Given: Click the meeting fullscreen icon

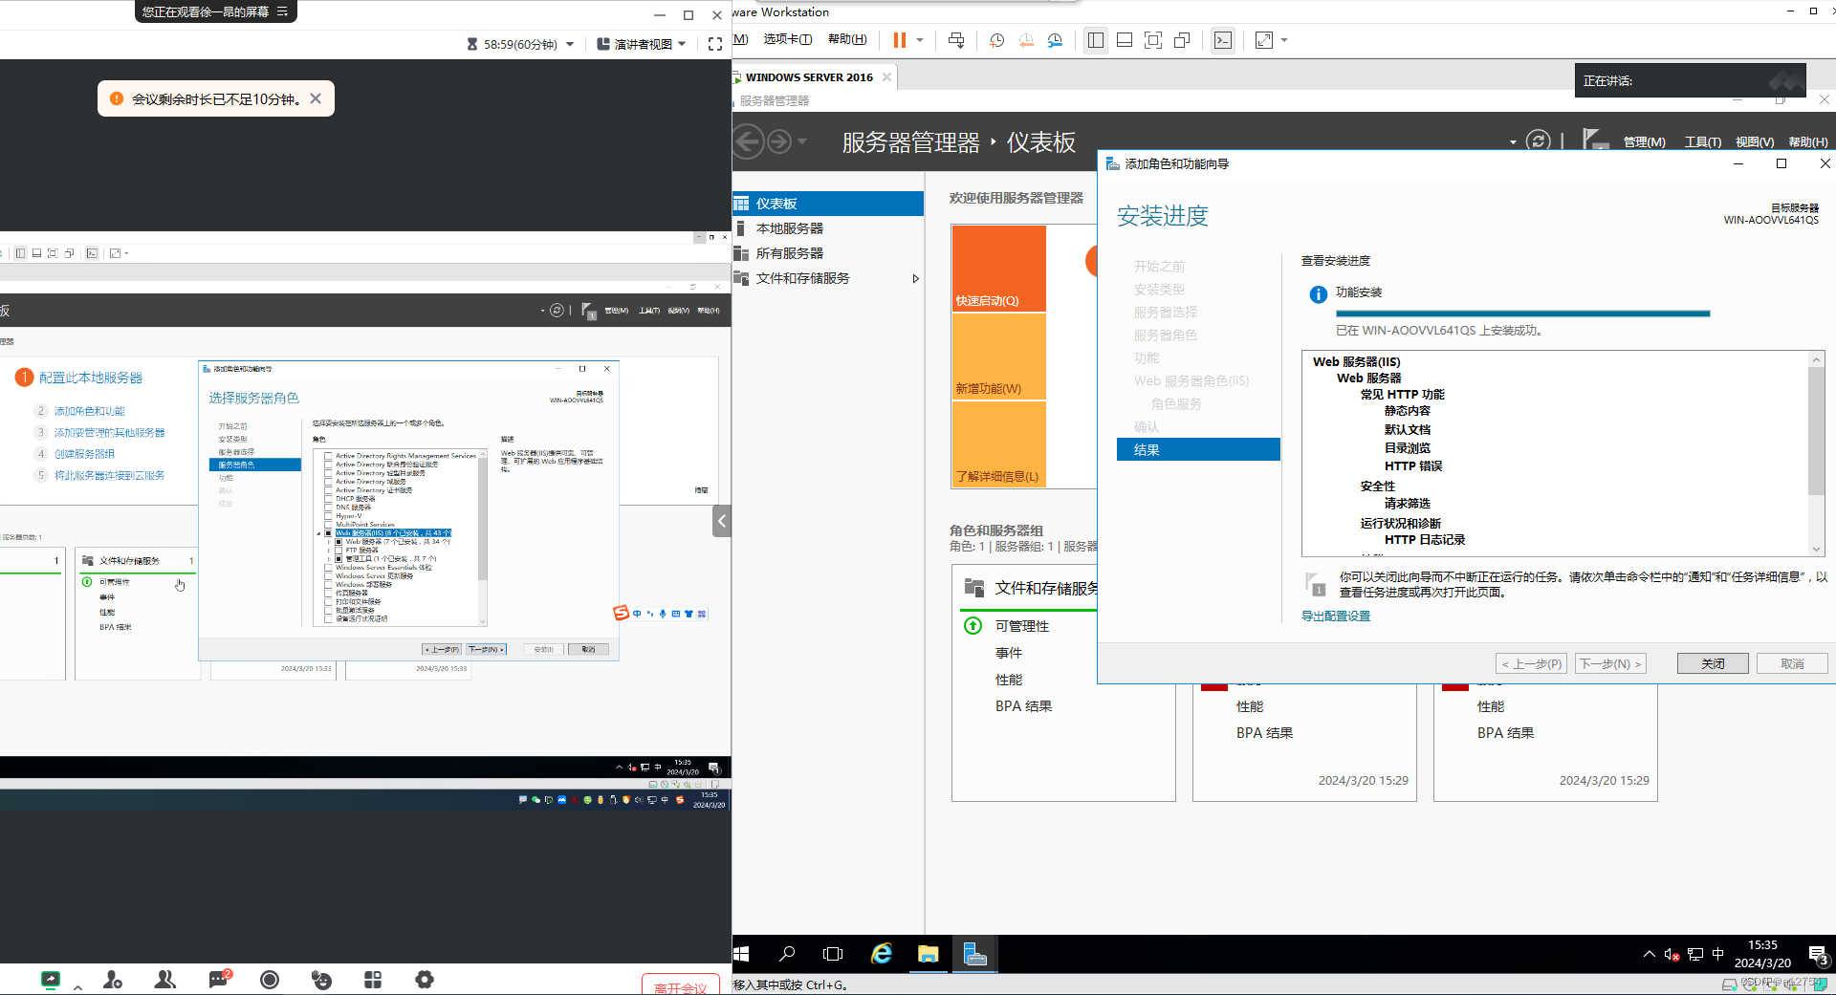Looking at the screenshot, I should point(715,44).
